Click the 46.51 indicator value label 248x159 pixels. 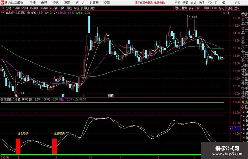(x=233, y=128)
